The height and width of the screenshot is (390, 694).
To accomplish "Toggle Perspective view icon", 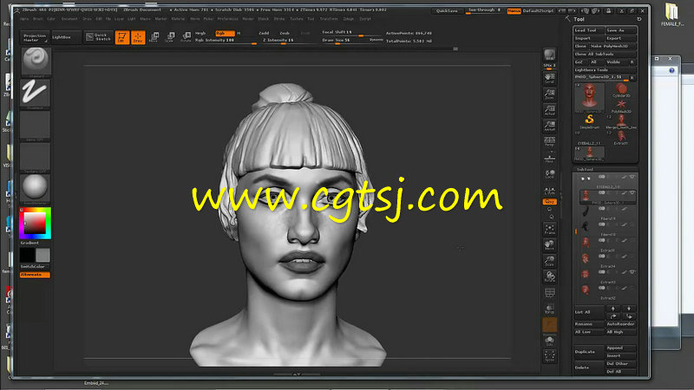I will pos(550,141).
